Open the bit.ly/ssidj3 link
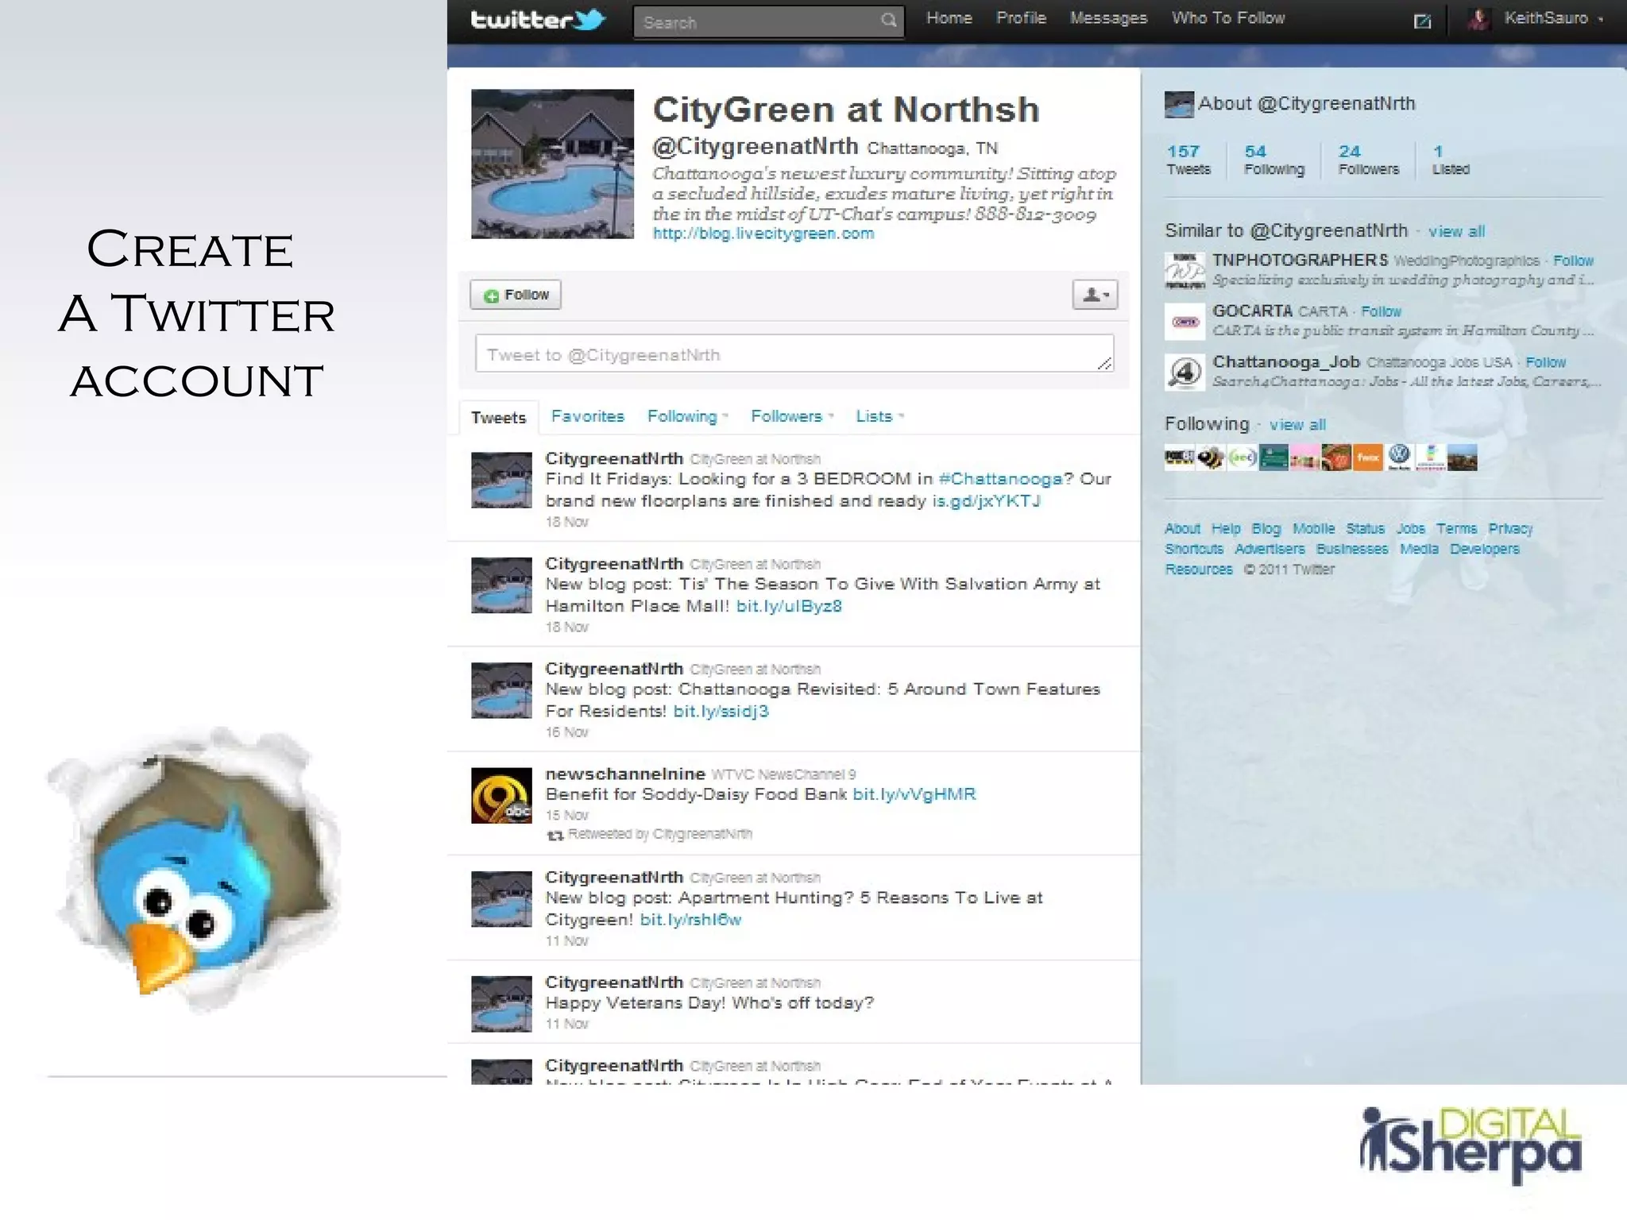Image resolution: width=1627 pixels, height=1220 pixels. (721, 711)
